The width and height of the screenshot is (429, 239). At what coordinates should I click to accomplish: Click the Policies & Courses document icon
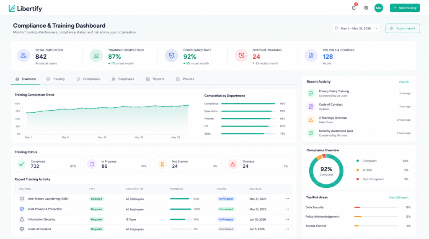[x=311, y=56]
